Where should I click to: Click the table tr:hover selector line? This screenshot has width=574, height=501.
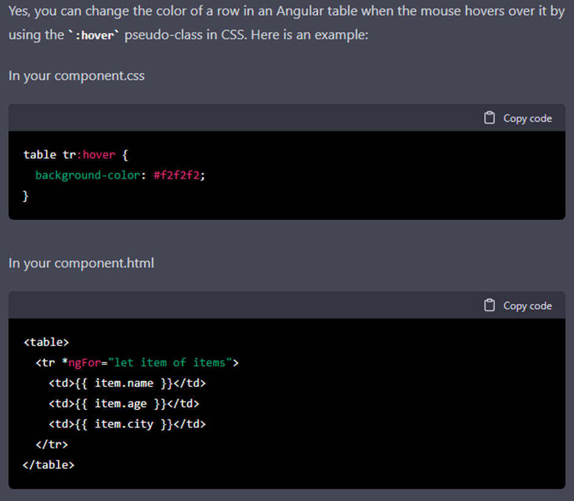[x=74, y=154]
